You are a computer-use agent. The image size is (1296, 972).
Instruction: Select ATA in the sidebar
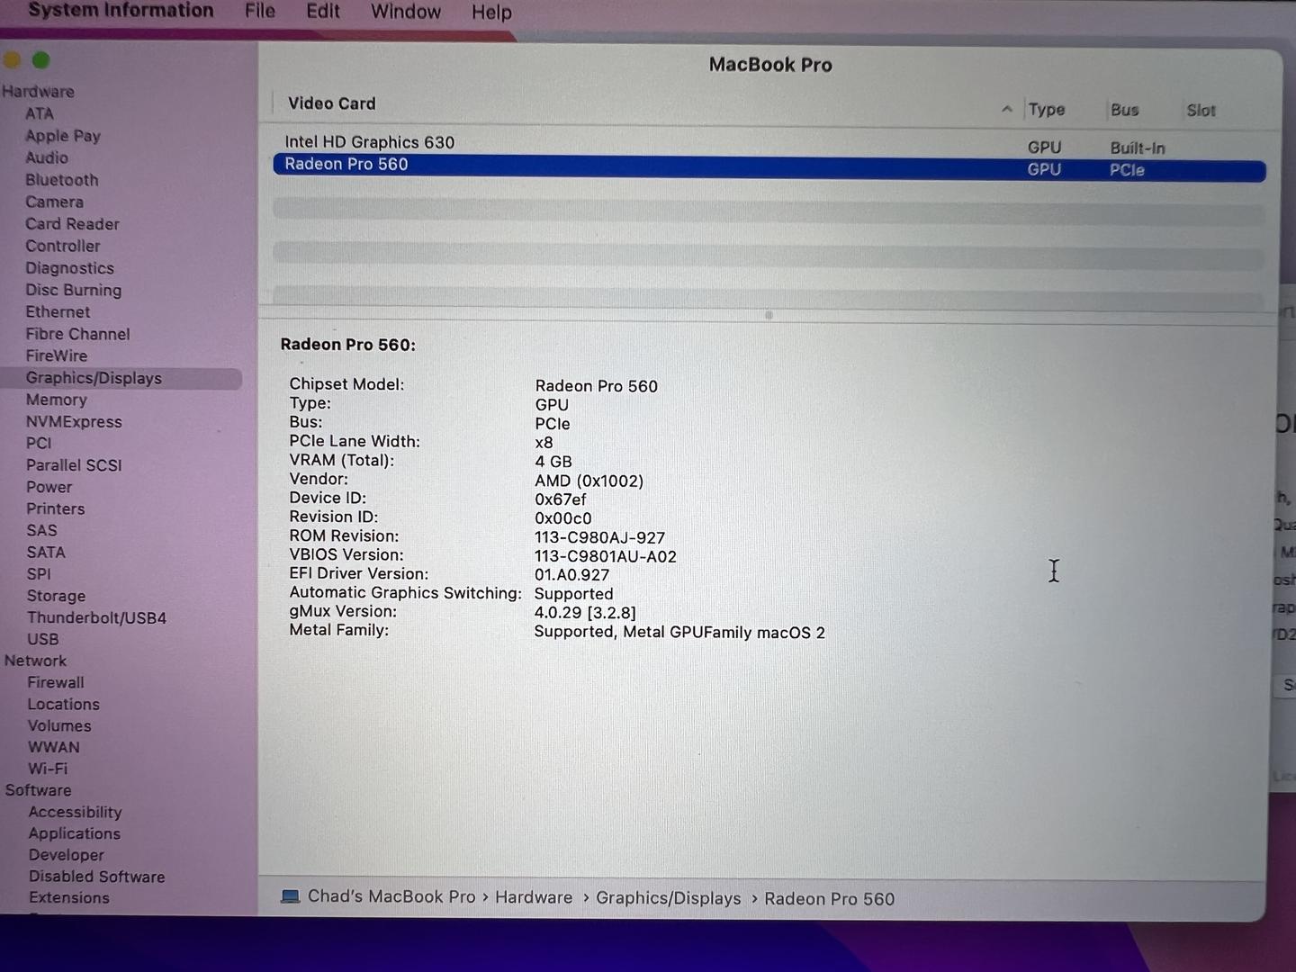pos(40,113)
